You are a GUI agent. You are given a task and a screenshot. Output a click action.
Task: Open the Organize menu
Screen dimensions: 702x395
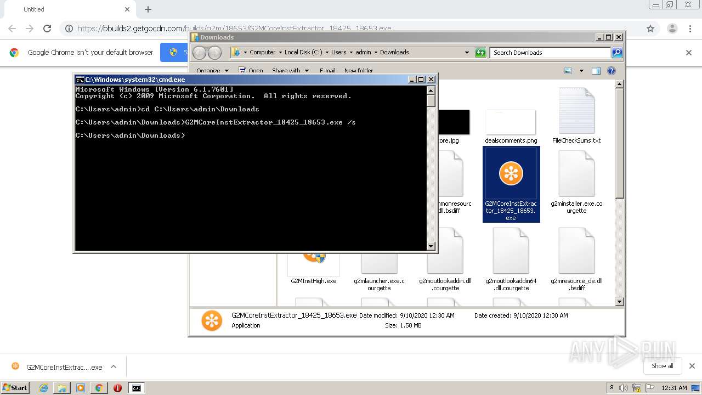(212, 71)
